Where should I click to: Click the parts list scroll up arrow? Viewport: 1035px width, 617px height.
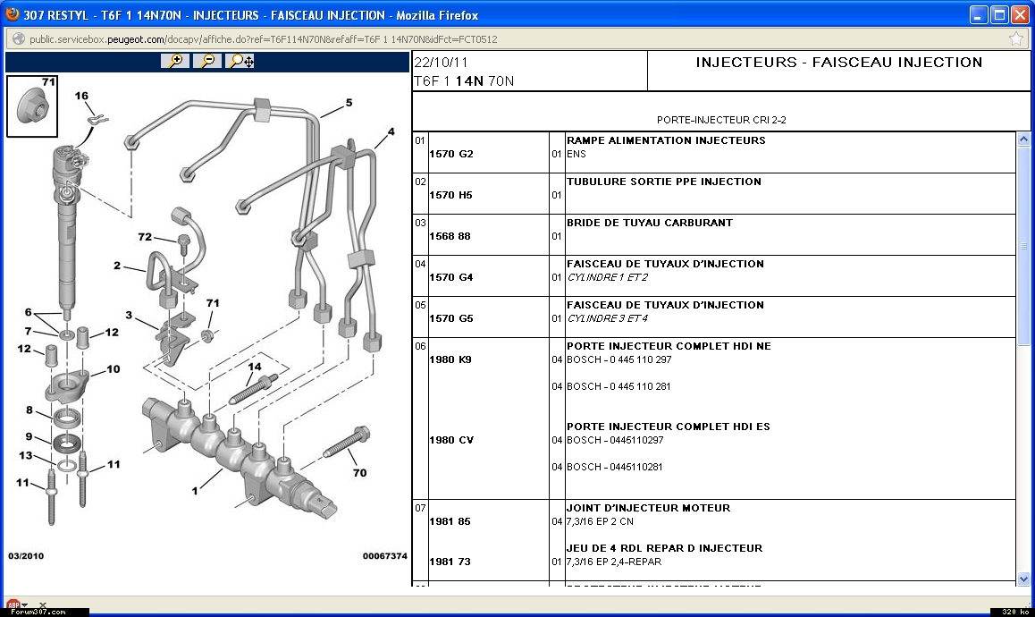[x=1023, y=139]
